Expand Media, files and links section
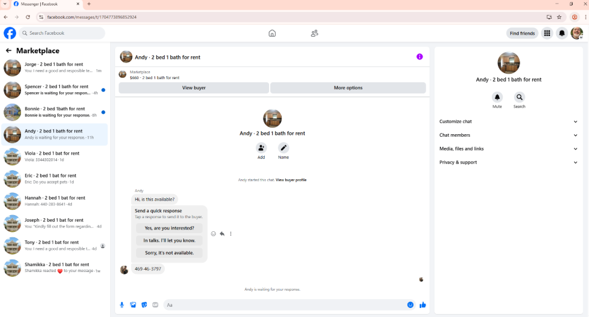The width and height of the screenshot is (589, 317). (x=509, y=149)
